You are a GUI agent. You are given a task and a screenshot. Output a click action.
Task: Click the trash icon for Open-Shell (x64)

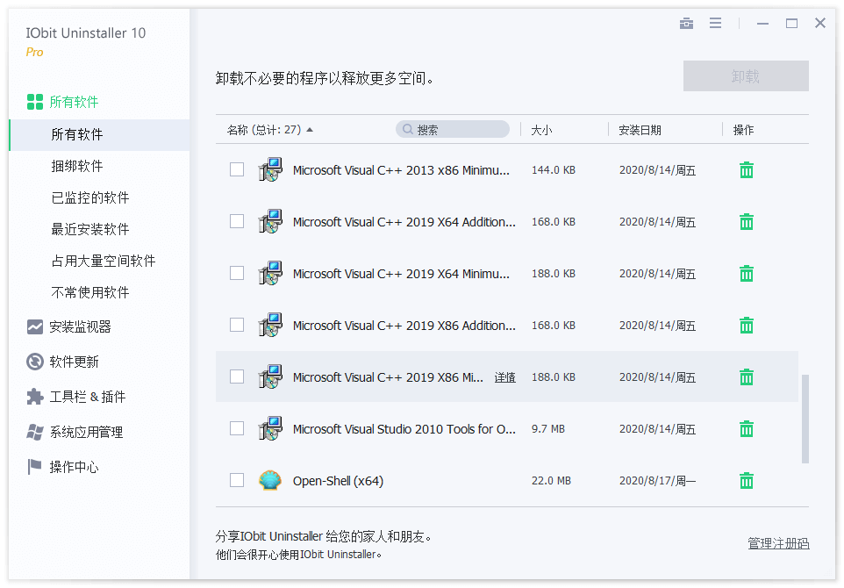pos(746,481)
